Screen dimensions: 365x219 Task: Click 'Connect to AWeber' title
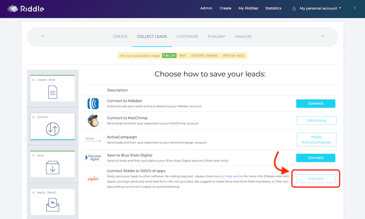(x=125, y=101)
